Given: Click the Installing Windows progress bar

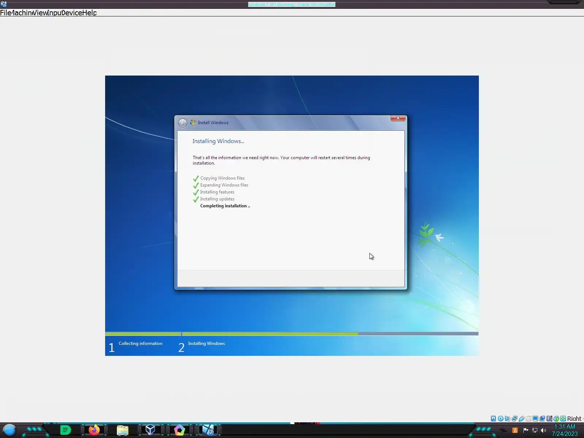Looking at the screenshot, I should tap(330, 334).
